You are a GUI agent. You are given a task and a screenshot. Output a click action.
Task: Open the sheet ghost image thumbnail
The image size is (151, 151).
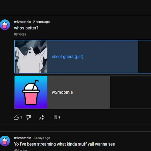pyautogui.click(x=31, y=57)
